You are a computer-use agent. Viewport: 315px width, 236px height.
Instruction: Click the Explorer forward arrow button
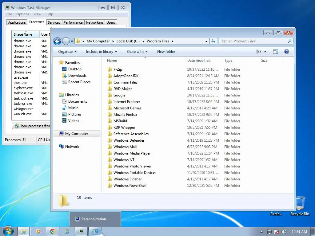tap(66, 41)
